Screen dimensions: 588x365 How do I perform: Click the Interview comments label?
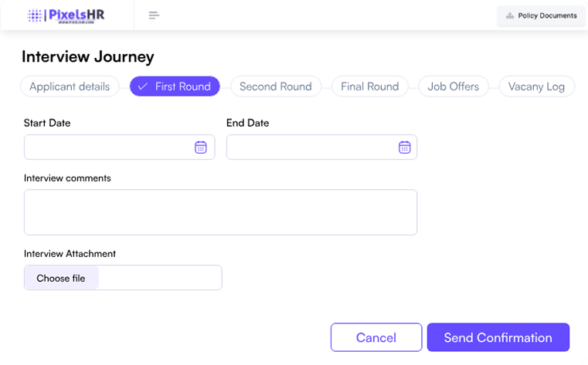67,178
